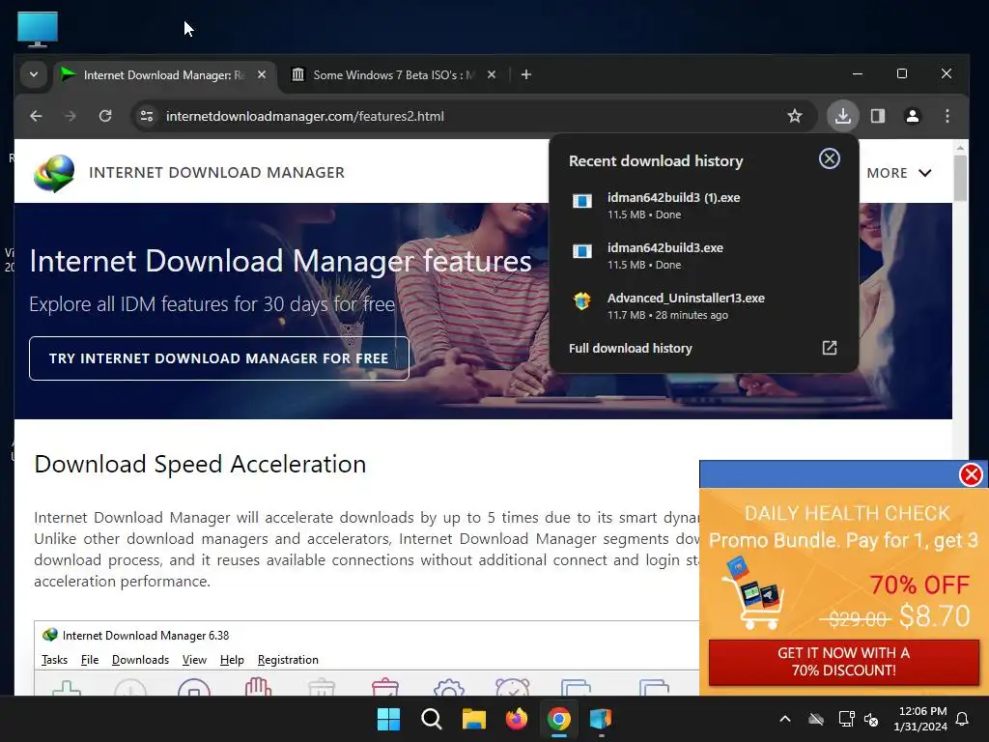Open the Windows Start menu
The image size is (989, 742).
[388, 719]
